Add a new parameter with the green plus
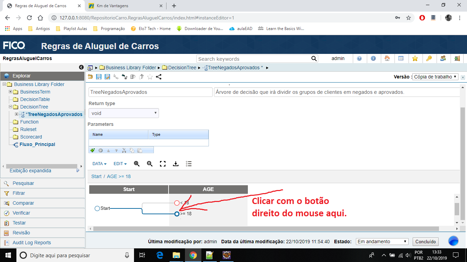467x262 pixels. (92, 150)
